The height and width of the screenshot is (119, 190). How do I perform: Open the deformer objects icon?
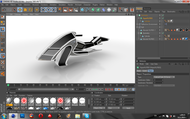[x=104, y=10]
